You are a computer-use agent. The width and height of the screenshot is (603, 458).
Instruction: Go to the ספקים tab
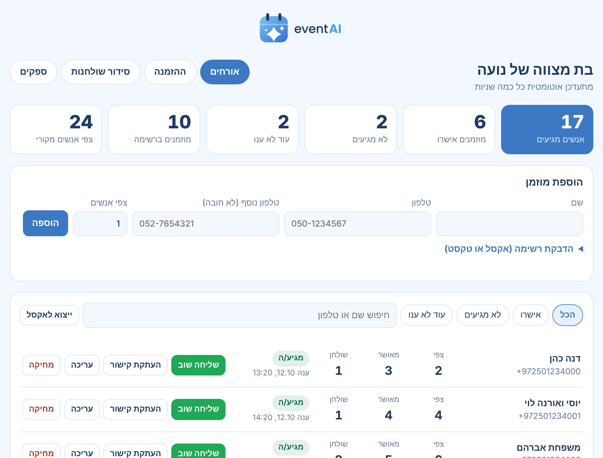point(33,72)
